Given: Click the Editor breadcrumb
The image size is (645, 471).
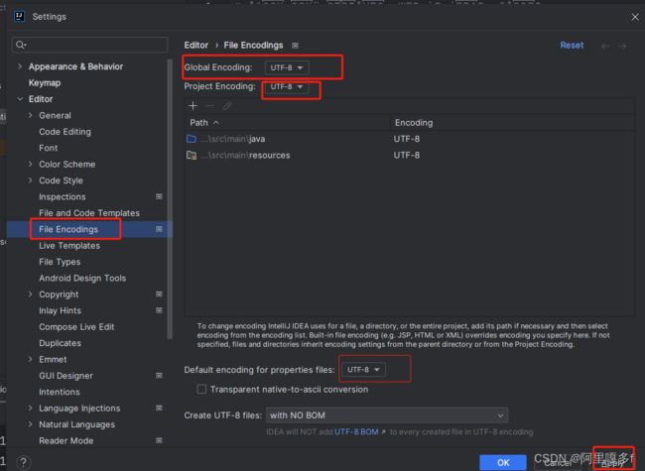Looking at the screenshot, I should pos(196,46).
